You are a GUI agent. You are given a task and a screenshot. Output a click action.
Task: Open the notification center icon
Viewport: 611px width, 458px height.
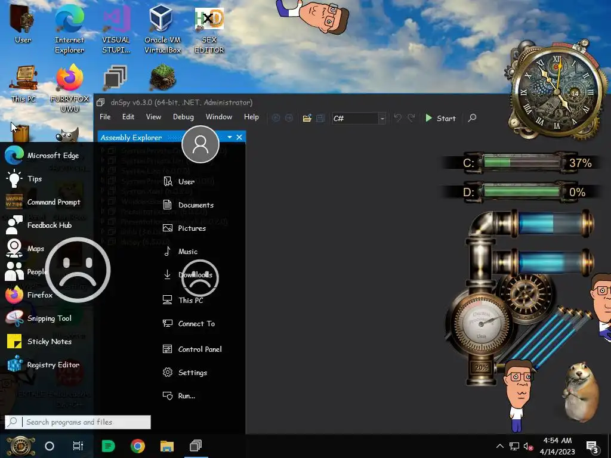pyautogui.click(x=593, y=447)
